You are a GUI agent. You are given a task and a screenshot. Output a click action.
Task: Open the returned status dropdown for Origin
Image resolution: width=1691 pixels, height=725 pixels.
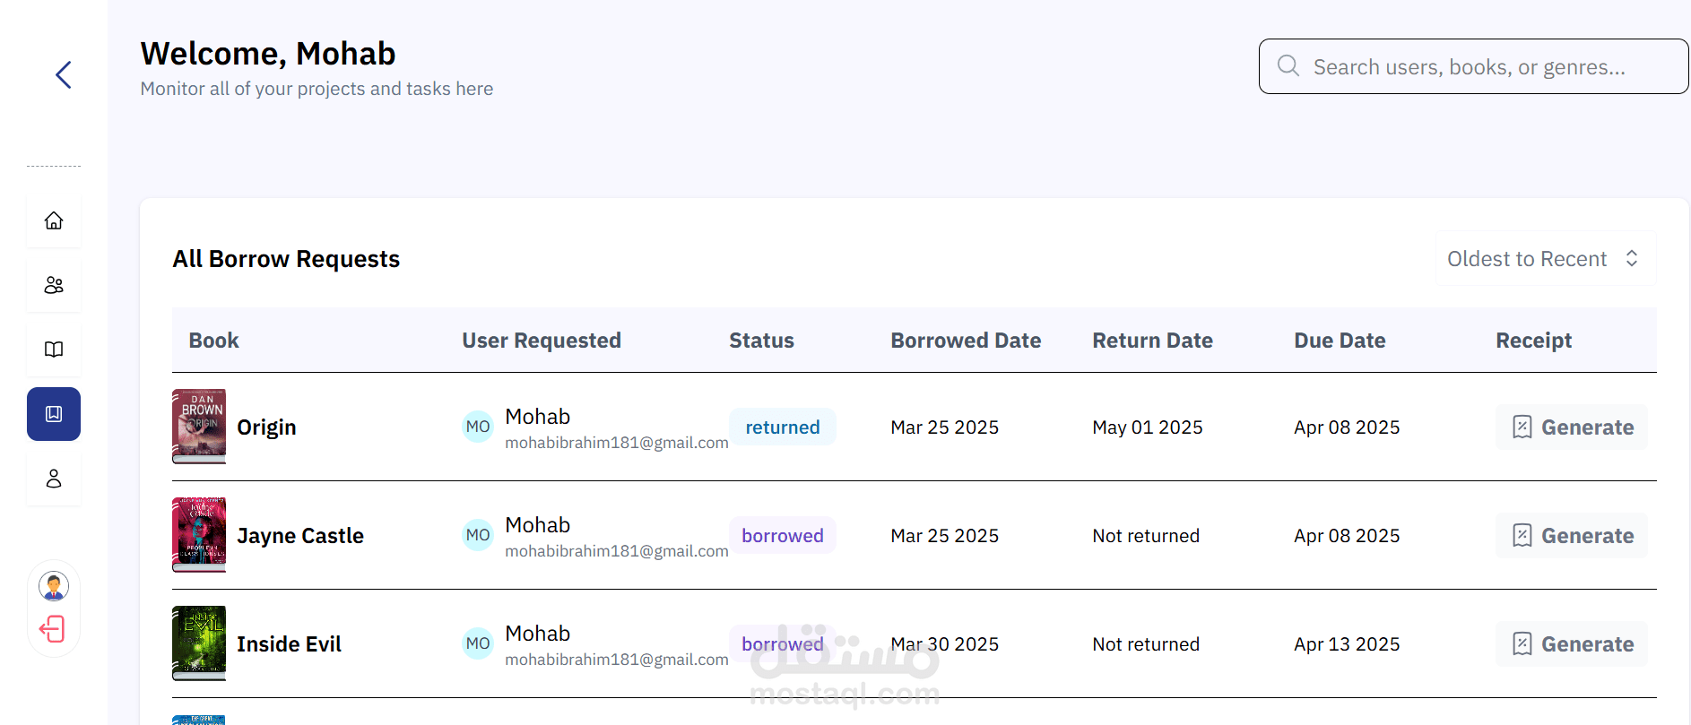click(783, 427)
